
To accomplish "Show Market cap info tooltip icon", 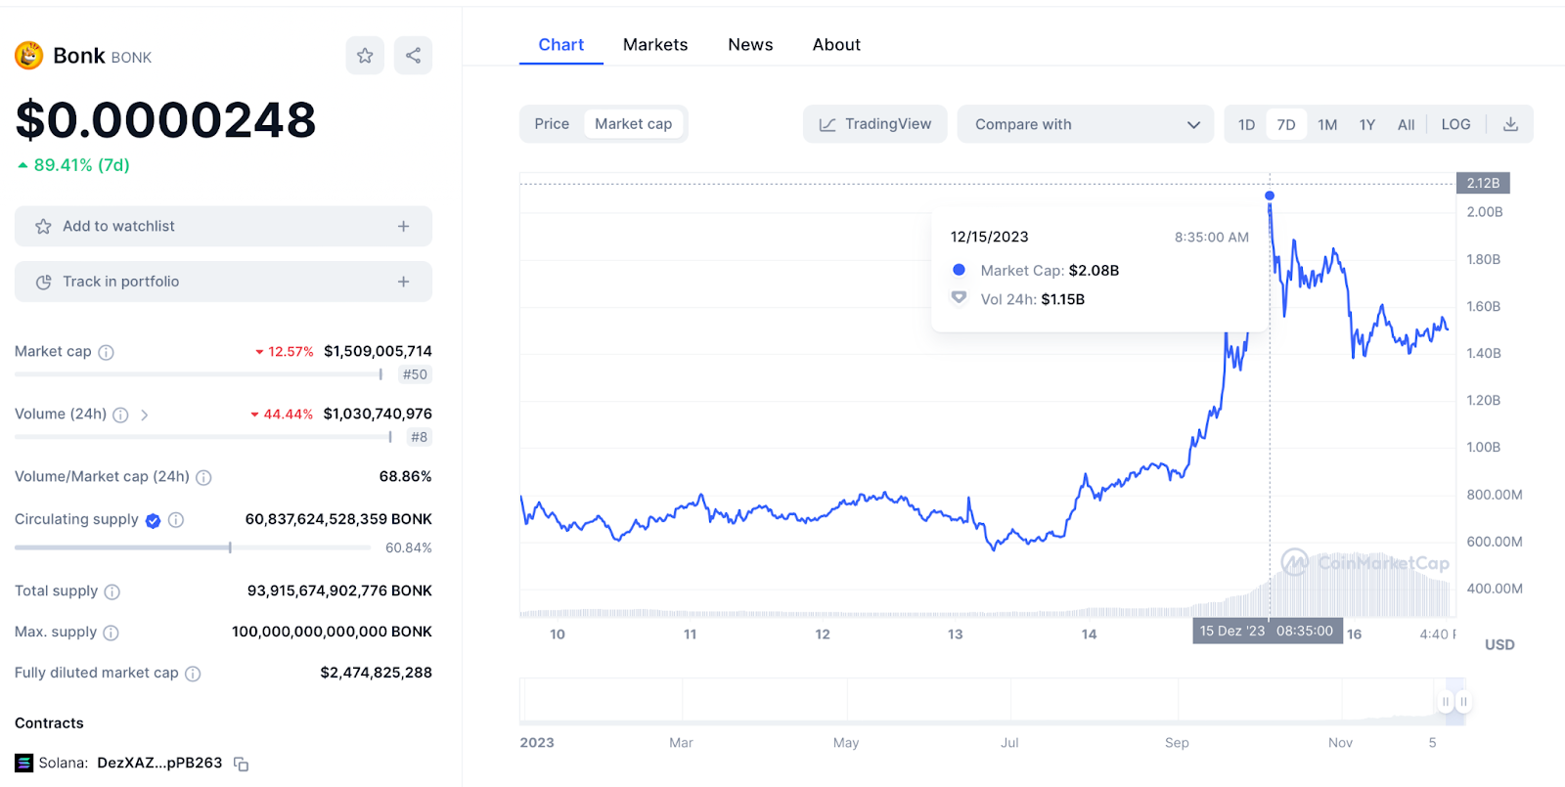I will pos(106,352).
